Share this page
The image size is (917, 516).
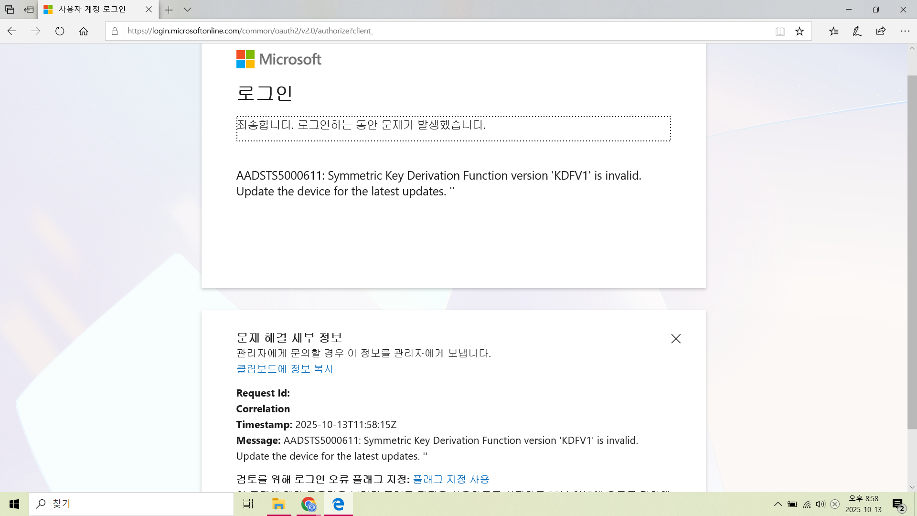coord(881,31)
